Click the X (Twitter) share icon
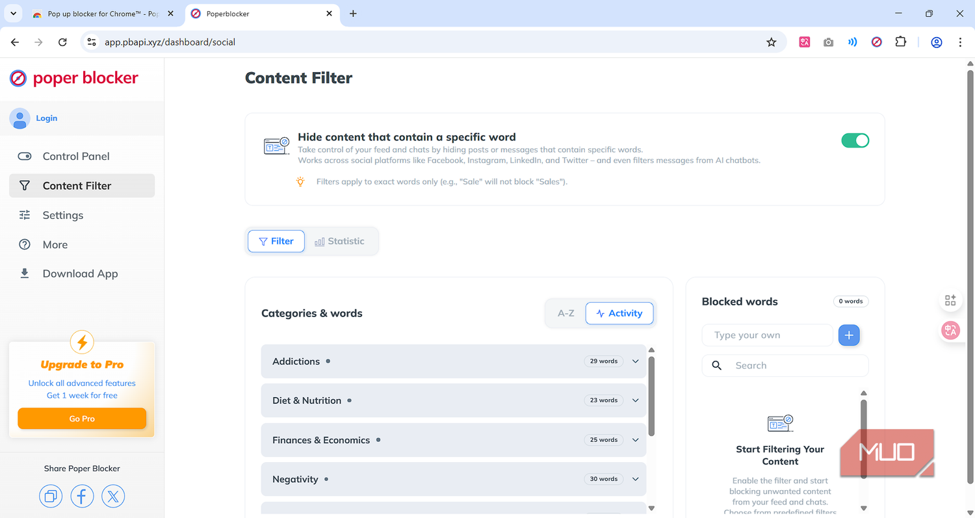975x518 pixels. pos(113,497)
